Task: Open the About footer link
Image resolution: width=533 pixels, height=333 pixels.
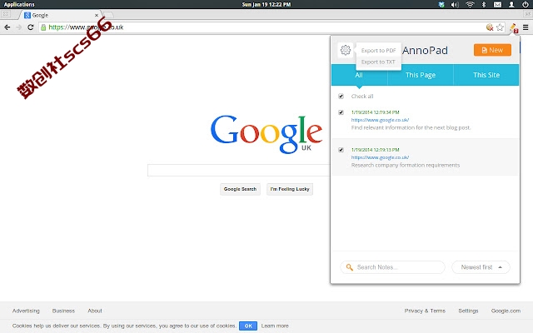Action: pos(95,311)
